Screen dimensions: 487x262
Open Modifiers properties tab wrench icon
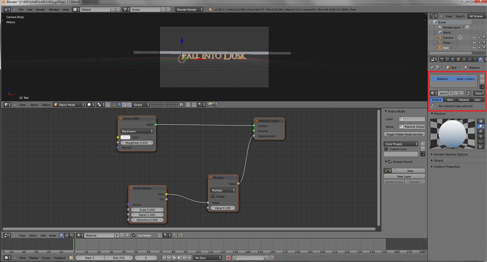click(x=470, y=59)
